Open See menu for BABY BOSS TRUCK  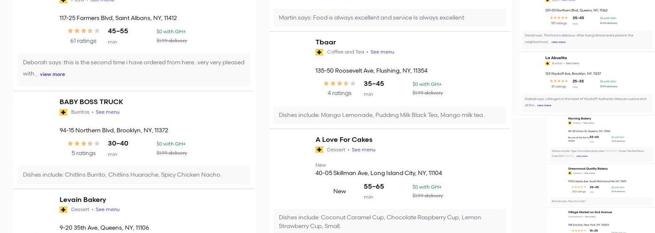[108, 112]
